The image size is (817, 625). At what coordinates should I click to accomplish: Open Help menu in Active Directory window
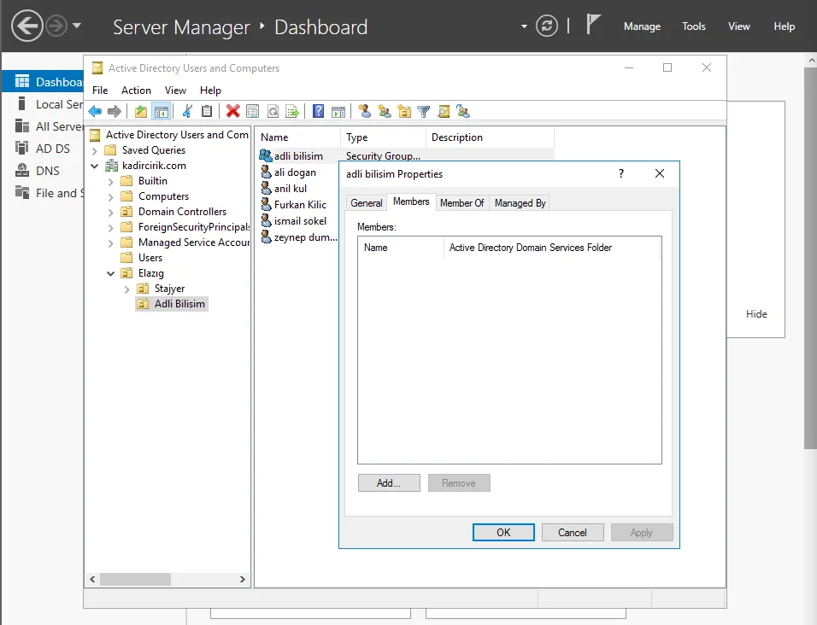[210, 90]
